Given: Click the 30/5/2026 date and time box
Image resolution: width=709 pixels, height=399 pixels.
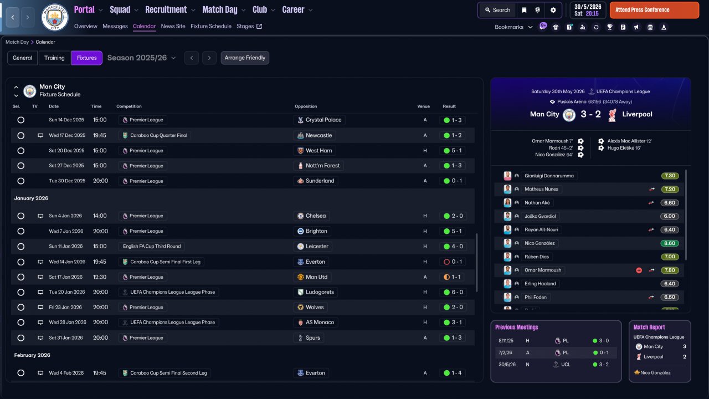Looking at the screenshot, I should pos(587,10).
